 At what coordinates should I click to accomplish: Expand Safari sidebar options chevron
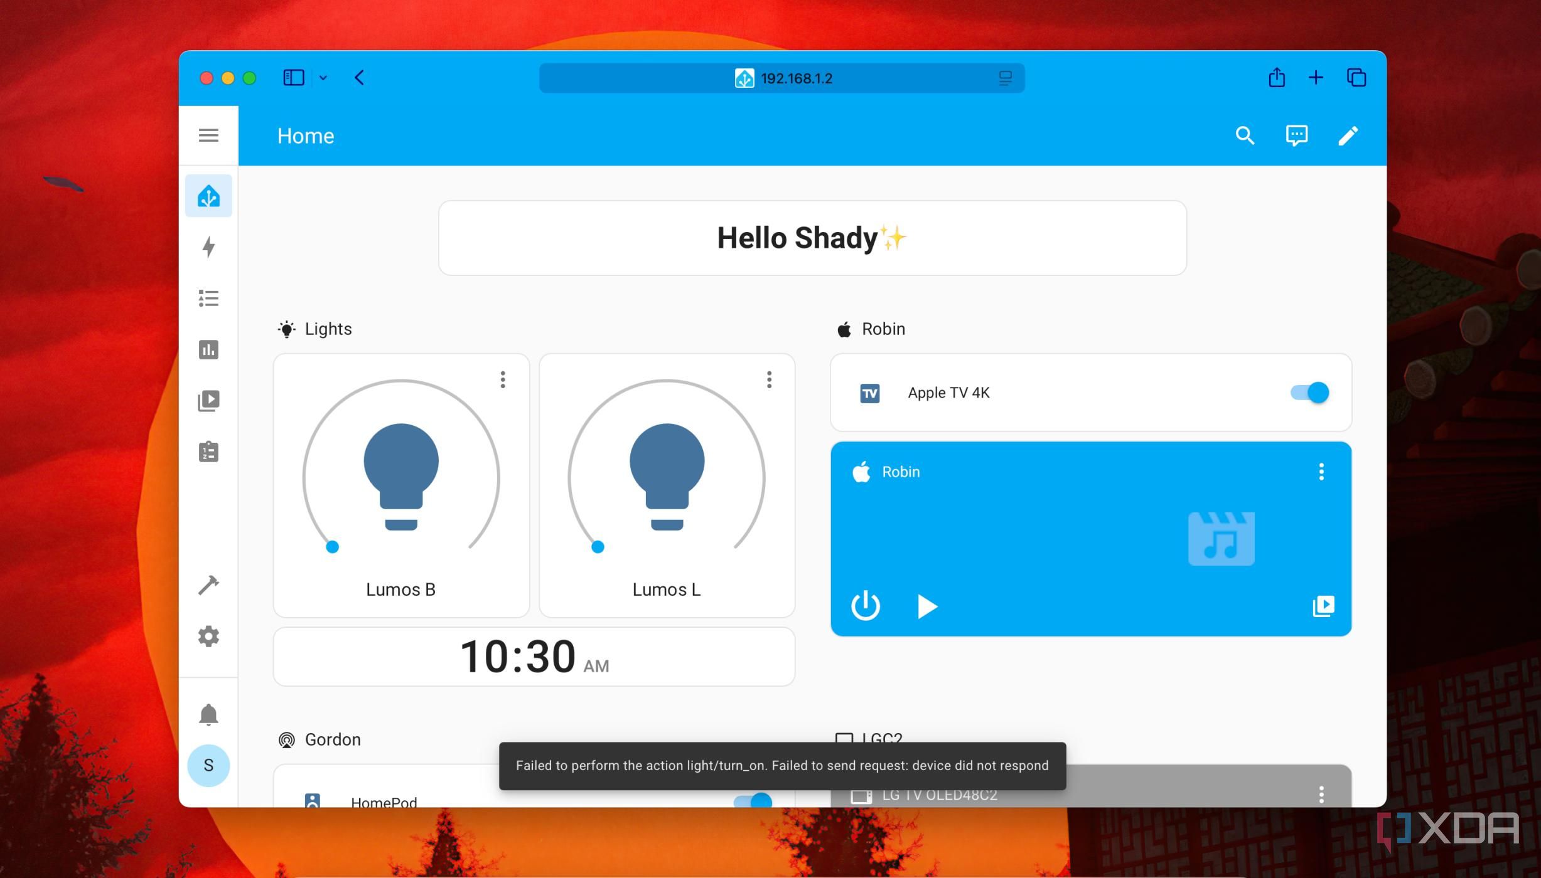tap(323, 78)
